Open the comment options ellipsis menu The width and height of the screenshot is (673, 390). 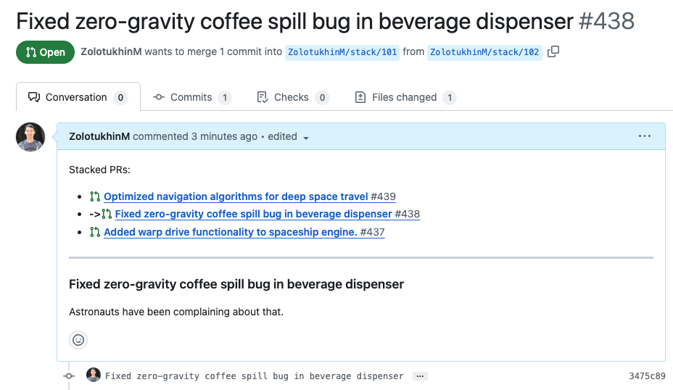click(644, 136)
